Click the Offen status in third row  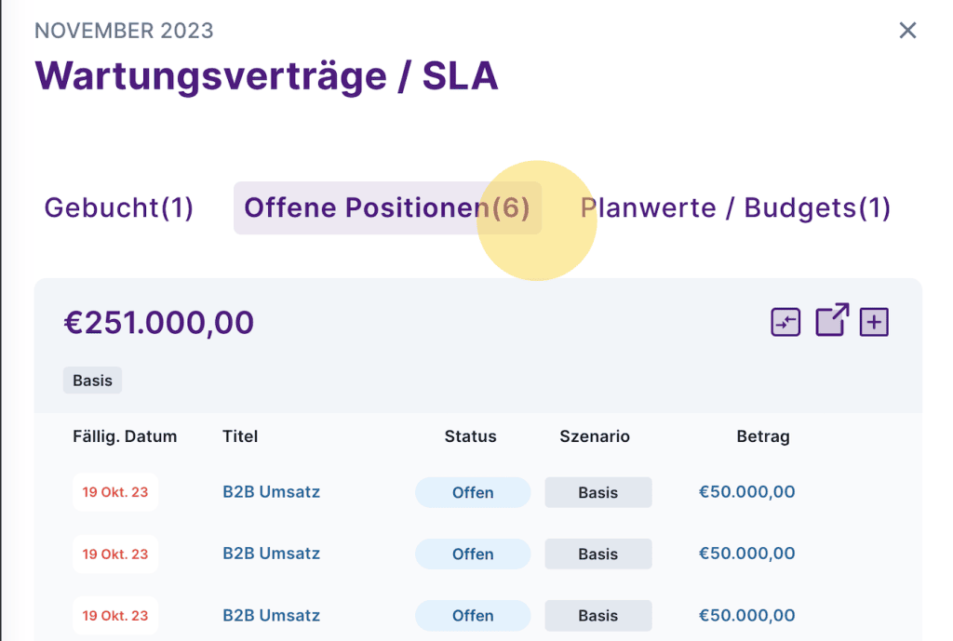point(473,615)
